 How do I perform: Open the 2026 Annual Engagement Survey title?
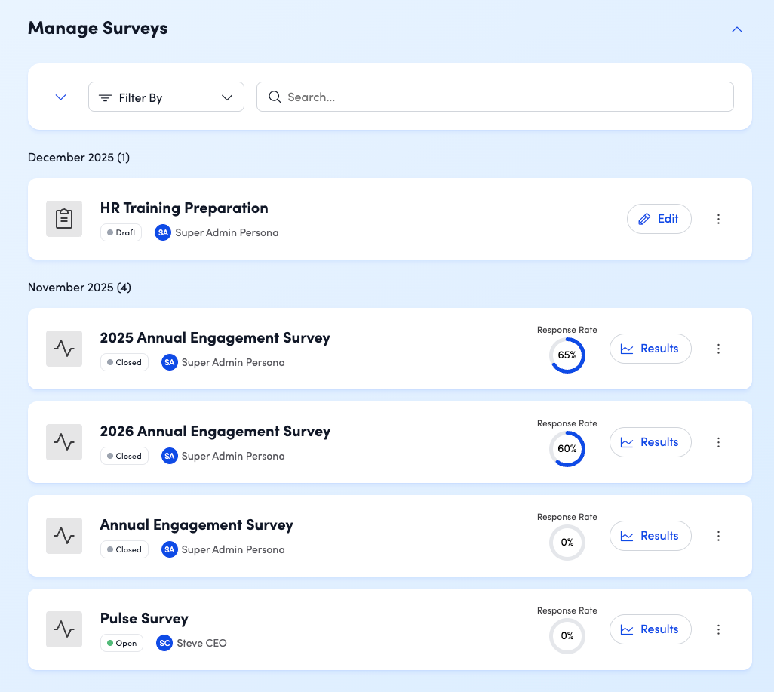(x=215, y=432)
